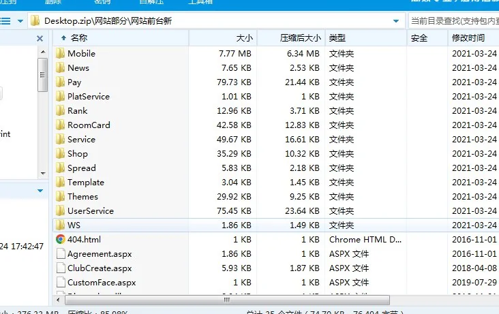Click the address bar folder icon
This screenshot has width=499, height=314.
click(x=35, y=21)
